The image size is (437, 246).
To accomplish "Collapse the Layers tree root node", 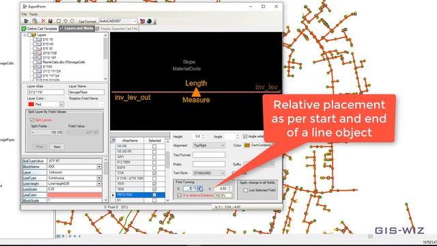I will 25,35.
